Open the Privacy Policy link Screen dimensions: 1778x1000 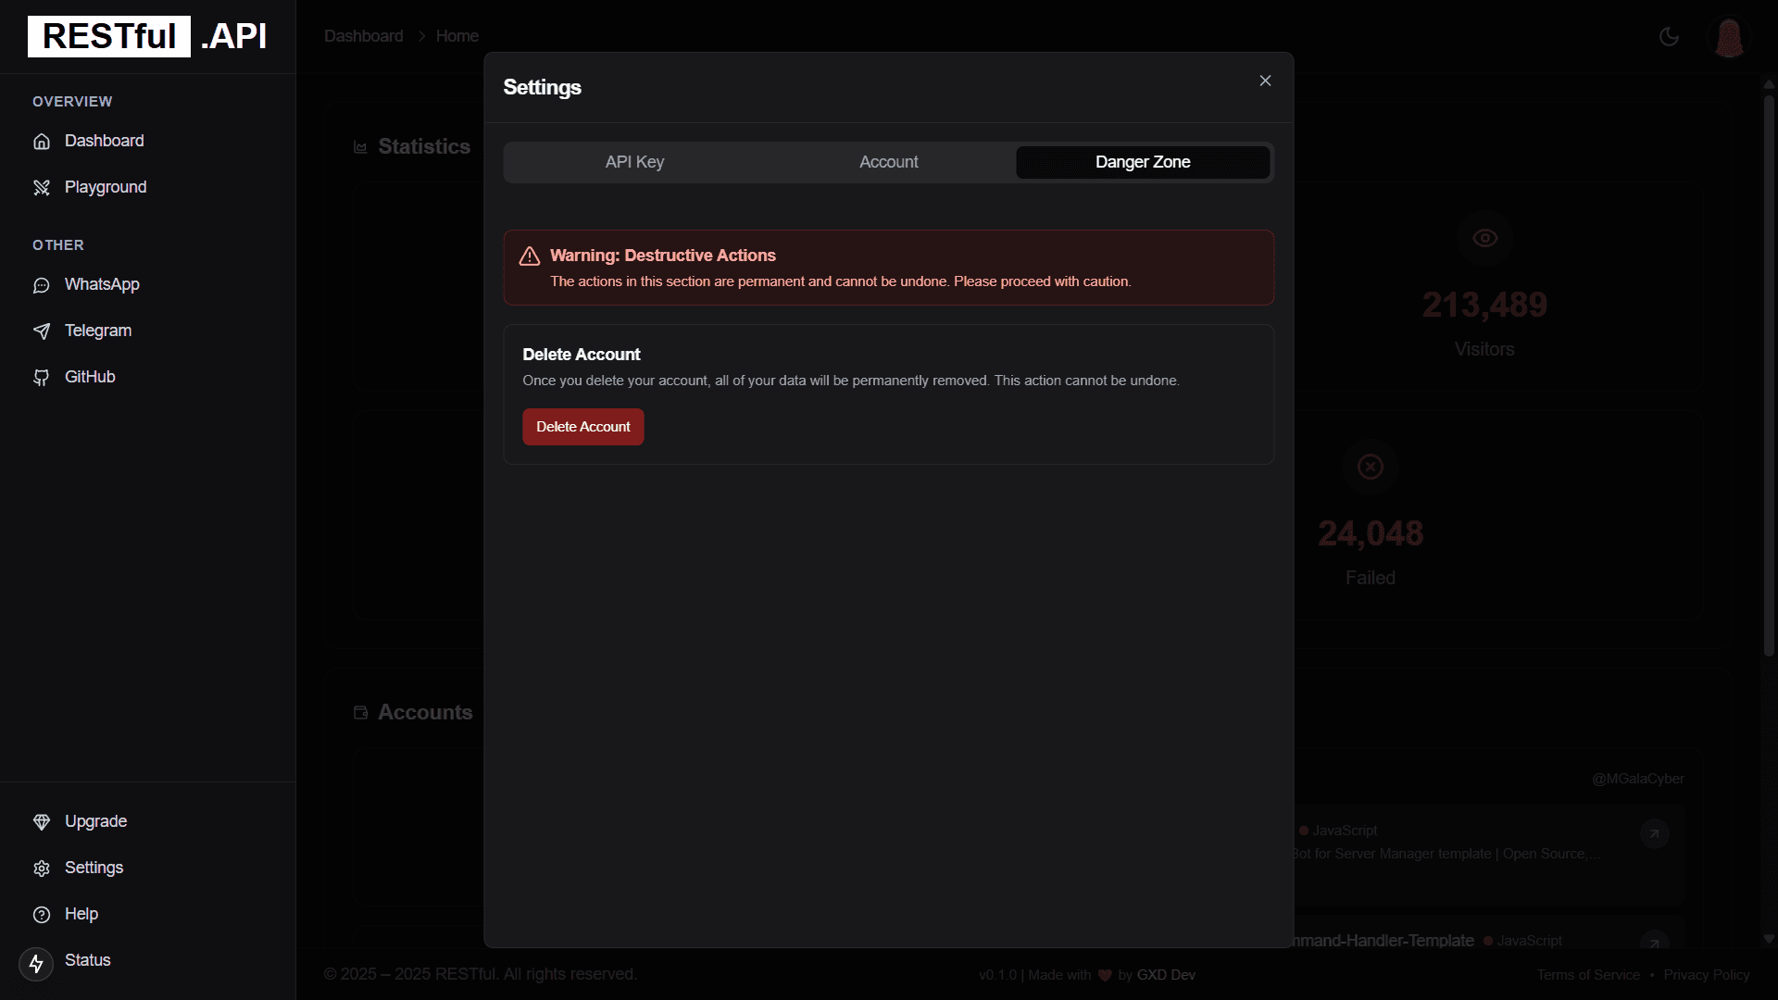click(x=1706, y=975)
